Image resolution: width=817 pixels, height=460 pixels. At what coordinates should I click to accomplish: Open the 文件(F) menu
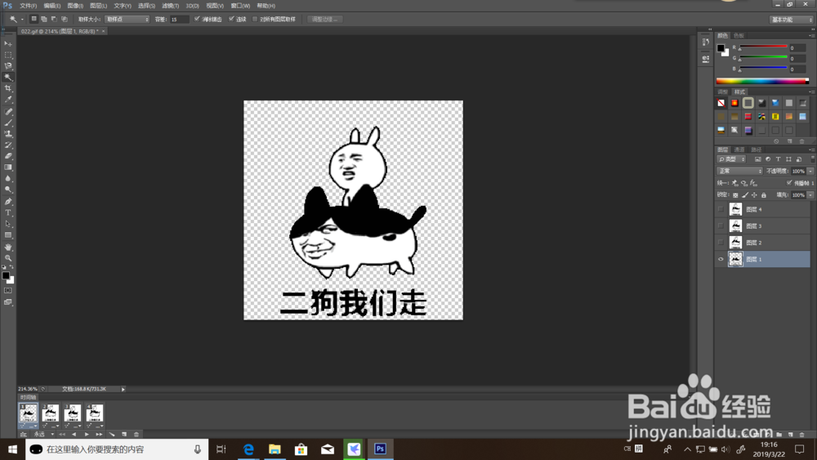pos(28,6)
